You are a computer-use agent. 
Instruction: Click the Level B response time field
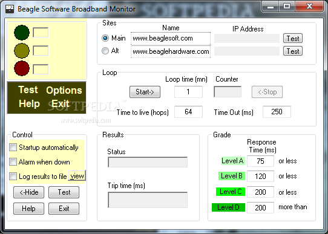260,177
